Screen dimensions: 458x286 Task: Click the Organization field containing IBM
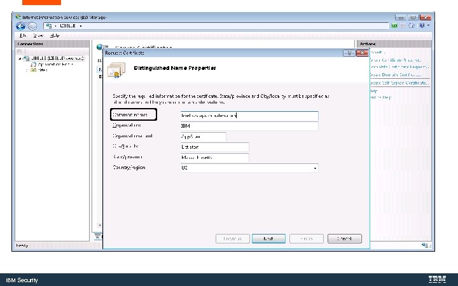coord(249,126)
